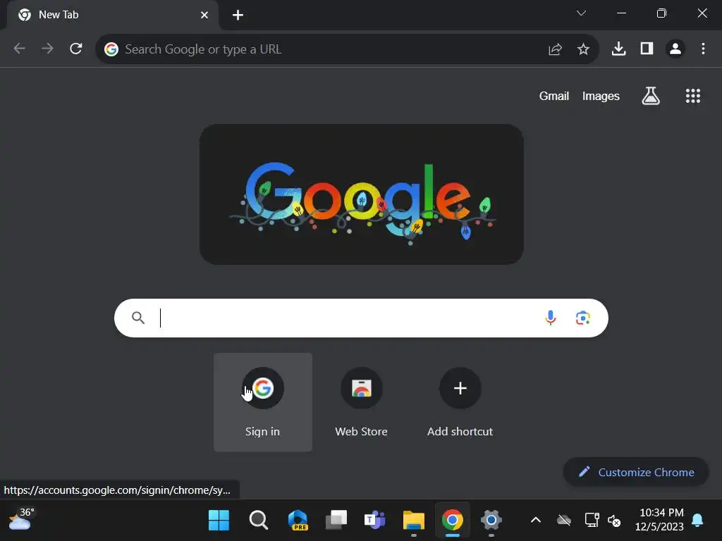Image resolution: width=722 pixels, height=541 pixels.
Task: Open File Explorer from the taskbar
Action: pyautogui.click(x=413, y=521)
